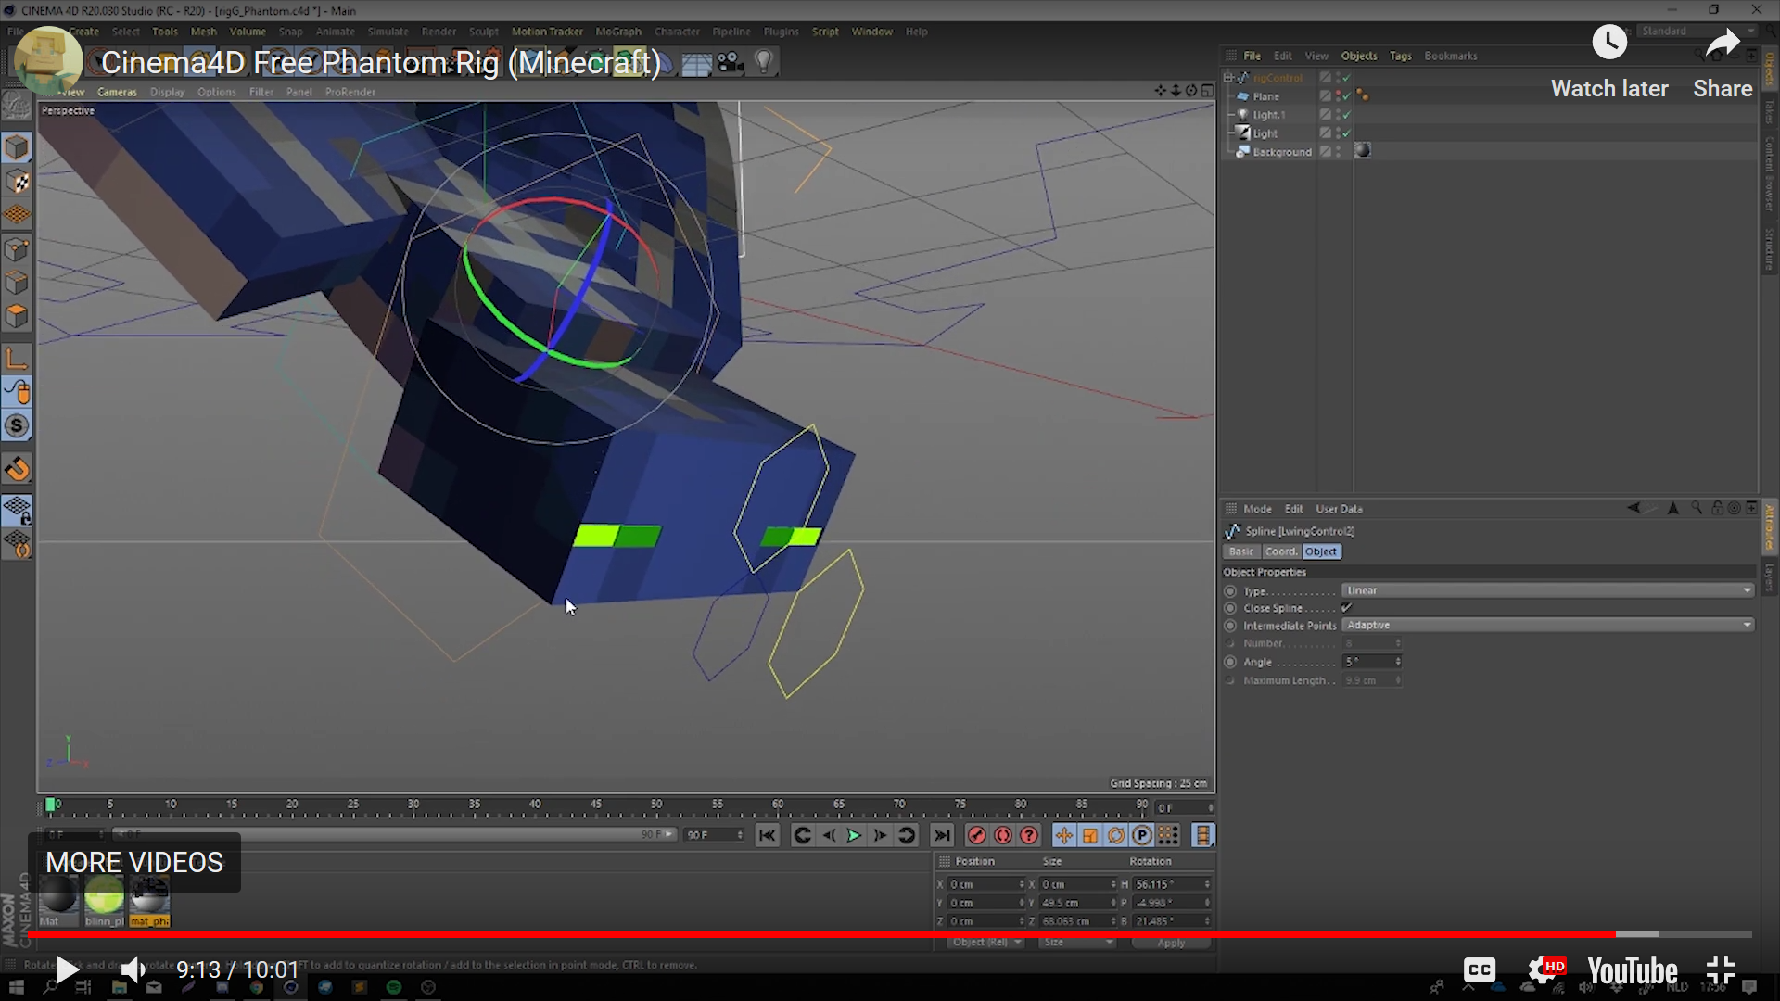Image resolution: width=1780 pixels, height=1001 pixels.
Task: Open Keyframe Selection question-mark button
Action: click(x=1029, y=835)
